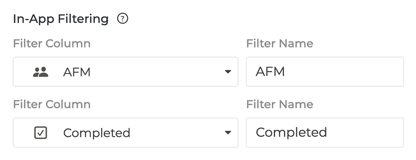Click the people icon beside AFM

coord(41,72)
